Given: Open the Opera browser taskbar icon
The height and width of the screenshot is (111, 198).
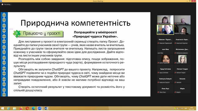Looking at the screenshot, I should pyautogui.click(x=27, y=108).
